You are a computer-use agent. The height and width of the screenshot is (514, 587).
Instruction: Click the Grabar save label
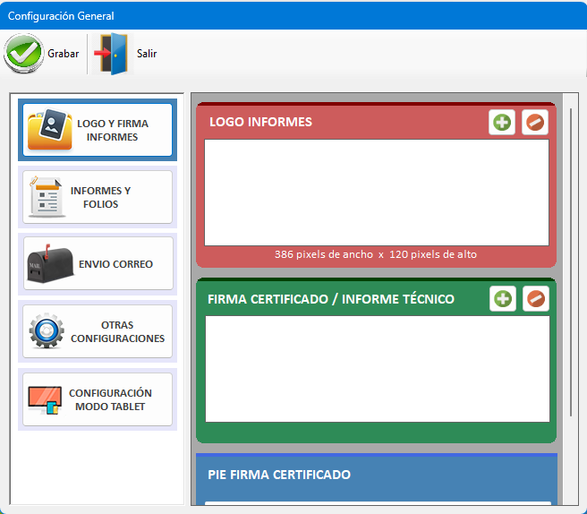[64, 54]
